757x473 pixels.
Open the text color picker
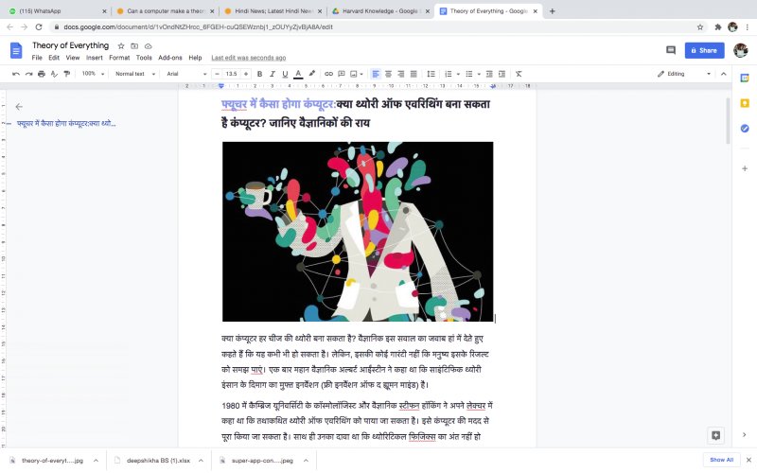pos(298,74)
